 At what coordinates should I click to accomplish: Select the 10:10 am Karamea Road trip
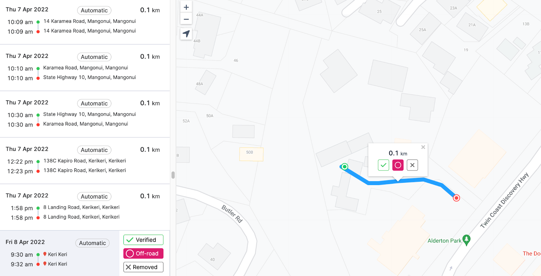[x=85, y=68]
